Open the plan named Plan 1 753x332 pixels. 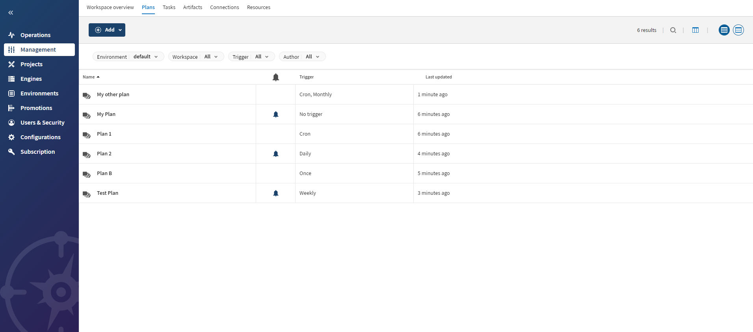point(104,134)
